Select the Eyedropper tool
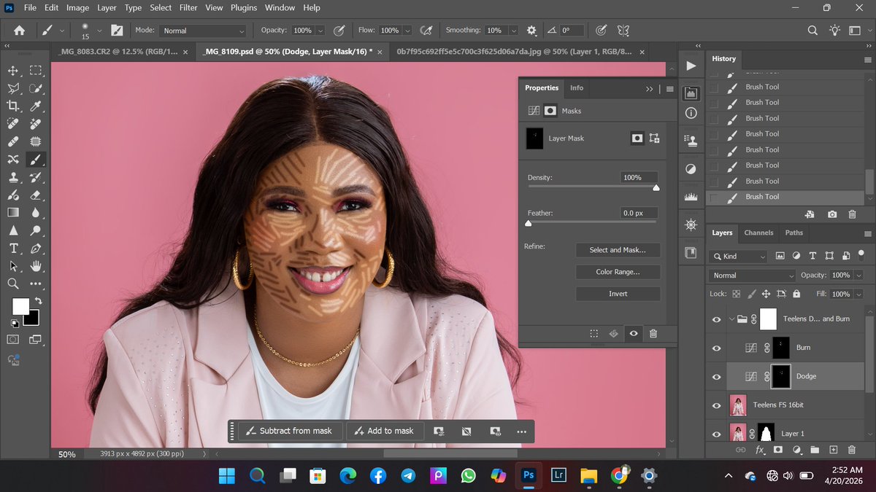876x492 pixels. point(36,106)
